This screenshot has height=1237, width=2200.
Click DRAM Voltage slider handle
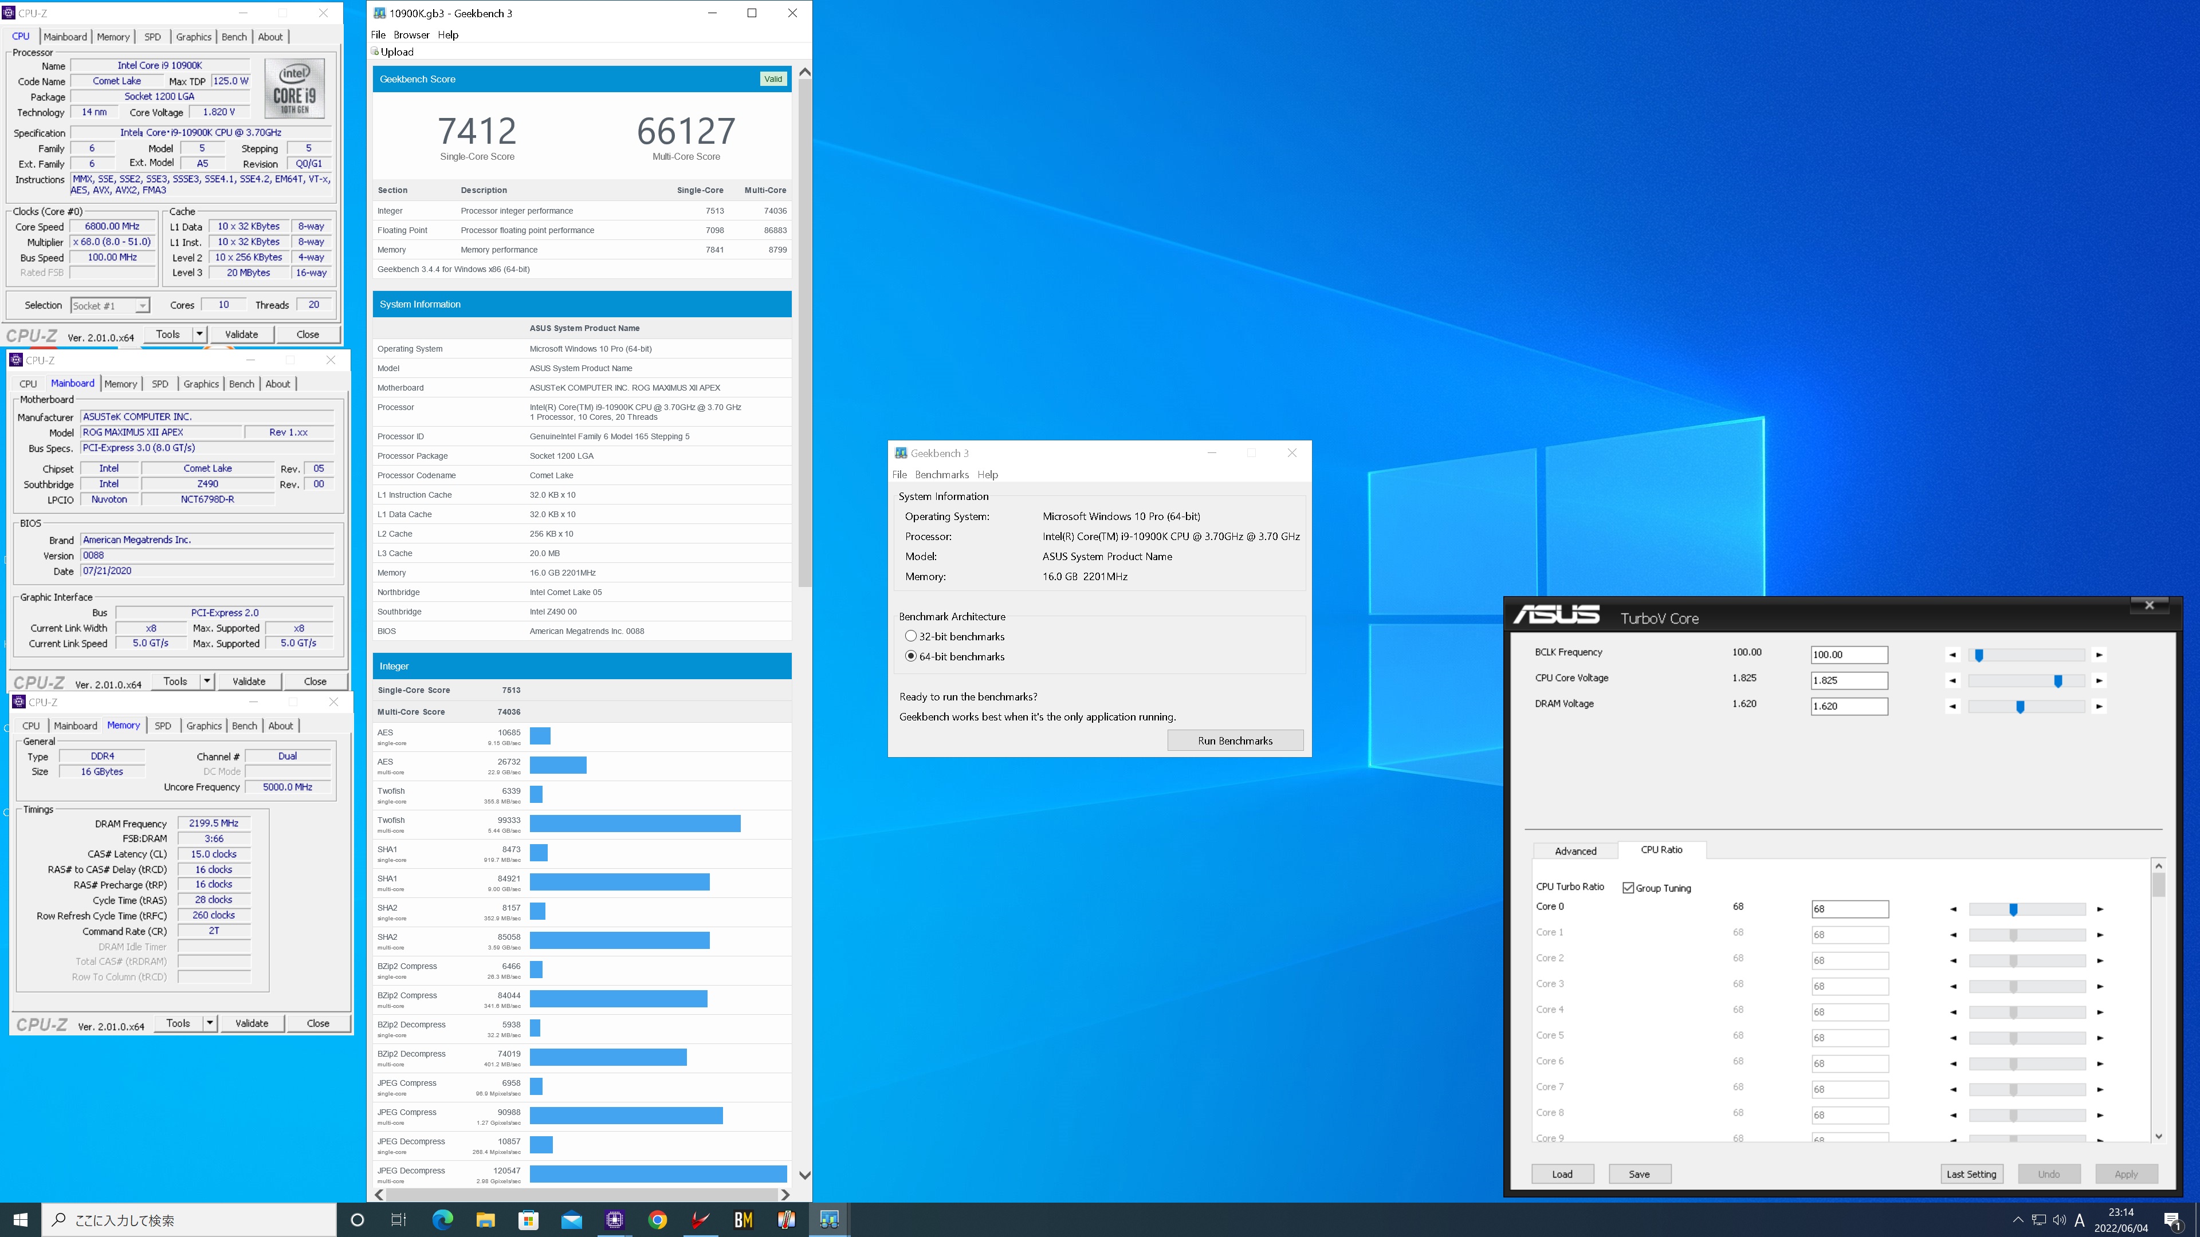(2021, 707)
